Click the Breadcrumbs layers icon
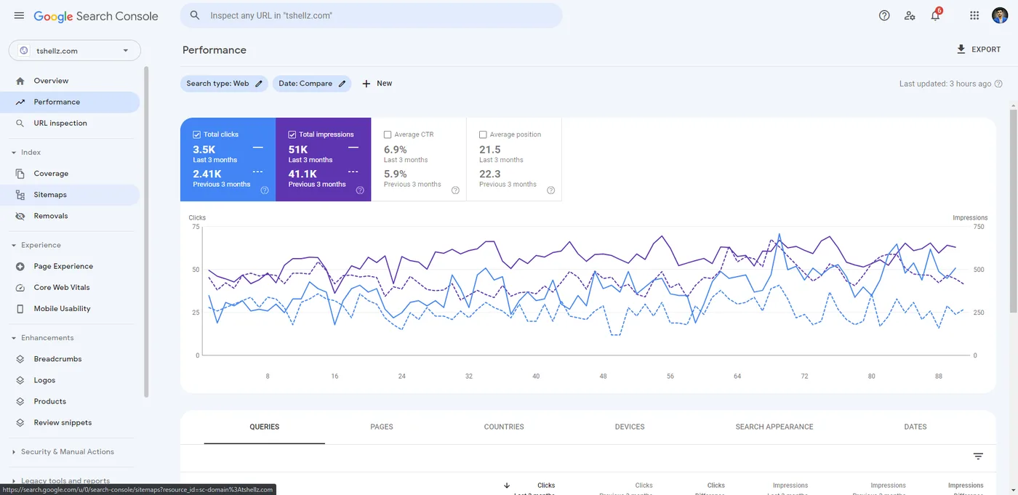 click(x=20, y=359)
